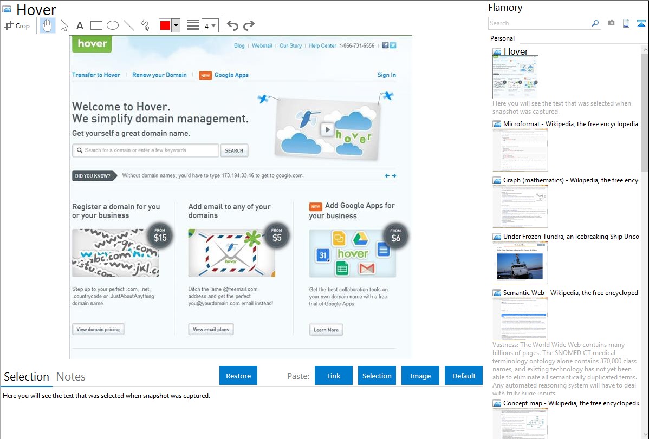Screen dimensions: 649x439
Task: Click the title "Semantic Web - Wikipedia, the free encycloped"
Action: coord(570,292)
